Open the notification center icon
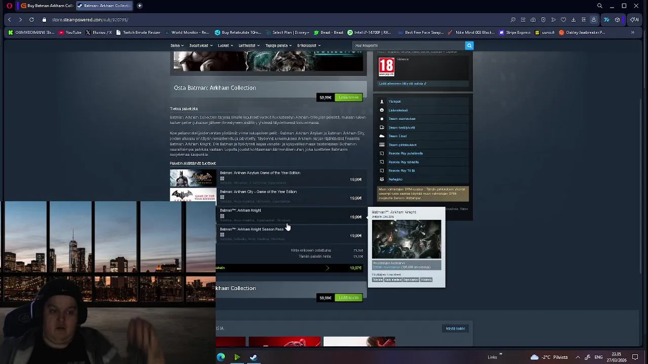 [x=635, y=357]
